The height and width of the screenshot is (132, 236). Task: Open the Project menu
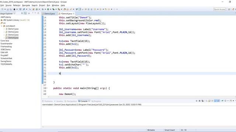[x=42, y=5]
